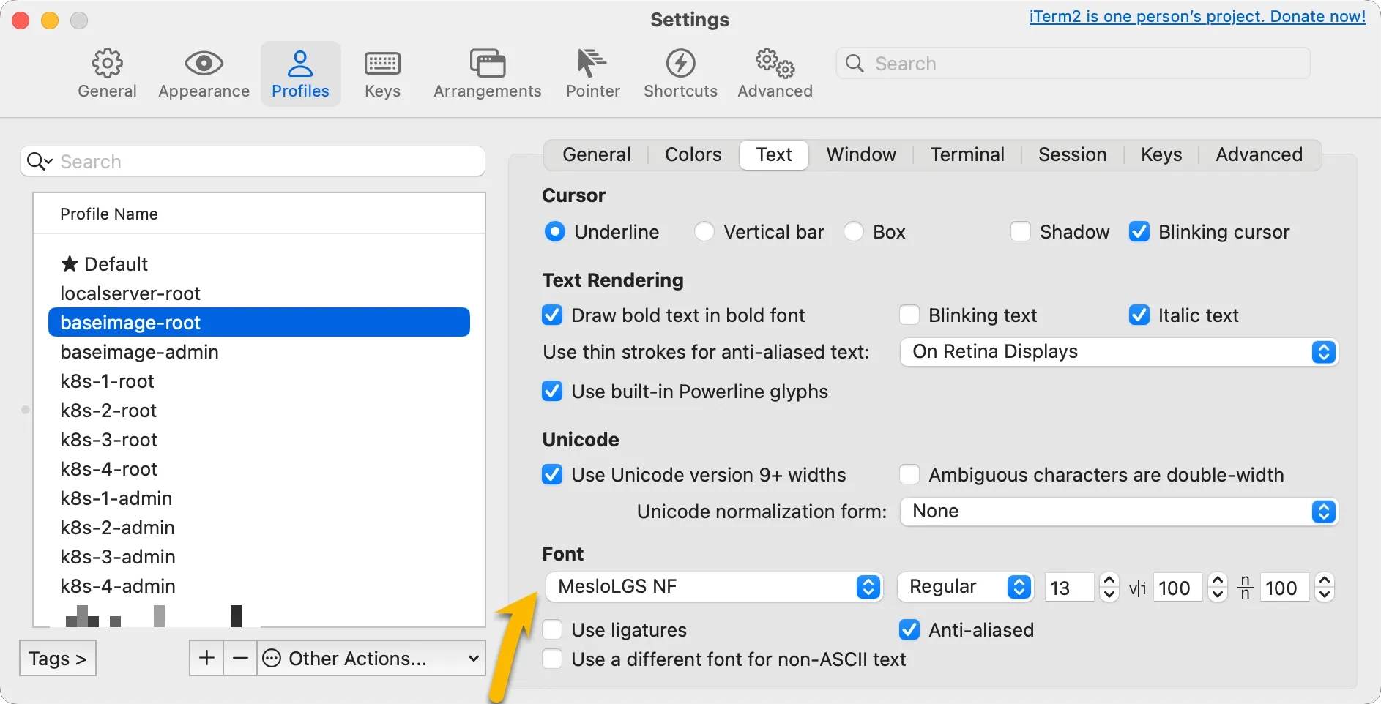Add a new profile with plus icon
Screen dimensions: 1381x704
206,657
